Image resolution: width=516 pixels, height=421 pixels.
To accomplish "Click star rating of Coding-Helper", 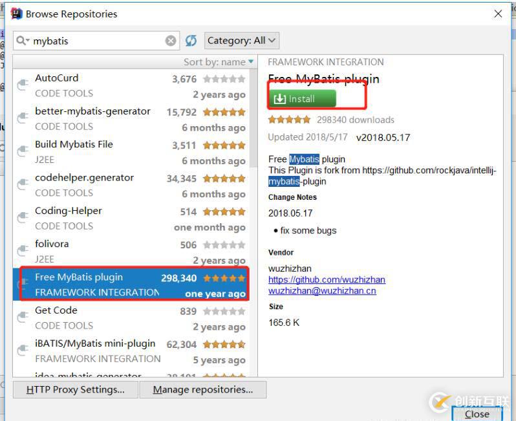I will coord(224,211).
